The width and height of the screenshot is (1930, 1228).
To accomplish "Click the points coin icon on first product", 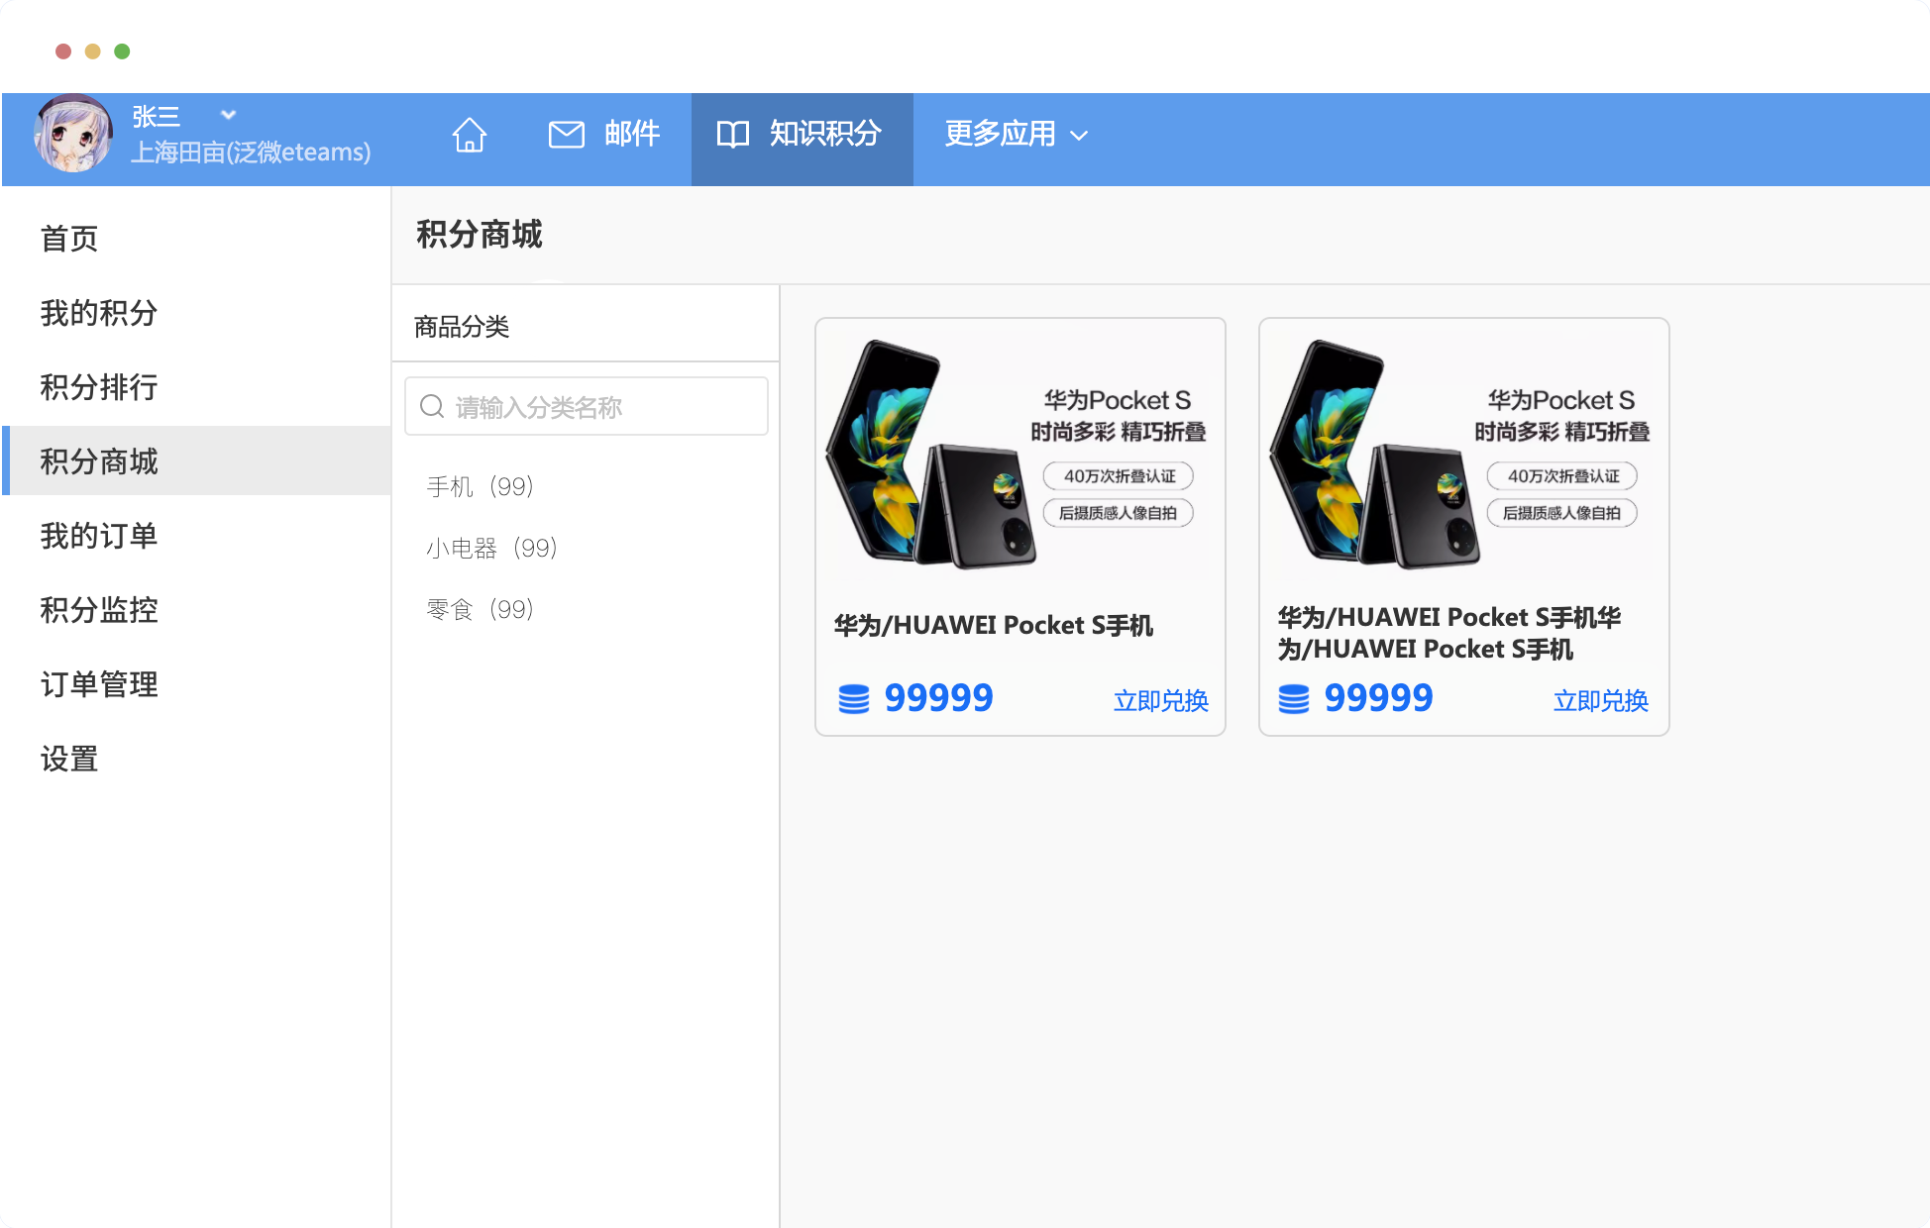I will pos(854,699).
